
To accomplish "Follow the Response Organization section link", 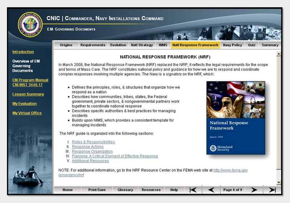I will [x=92, y=152].
